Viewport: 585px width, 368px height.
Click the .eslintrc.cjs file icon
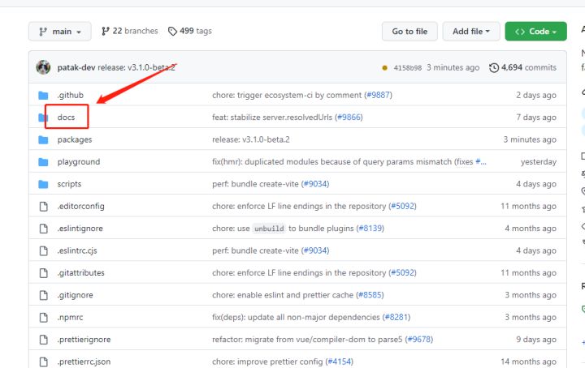[44, 250]
